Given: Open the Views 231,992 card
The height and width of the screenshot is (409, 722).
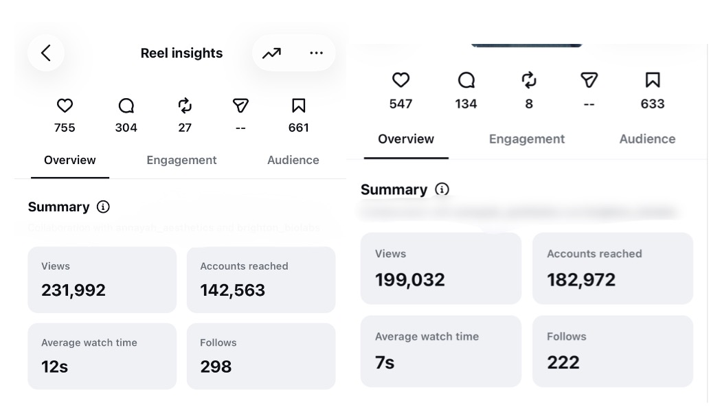Looking at the screenshot, I should 102,280.
